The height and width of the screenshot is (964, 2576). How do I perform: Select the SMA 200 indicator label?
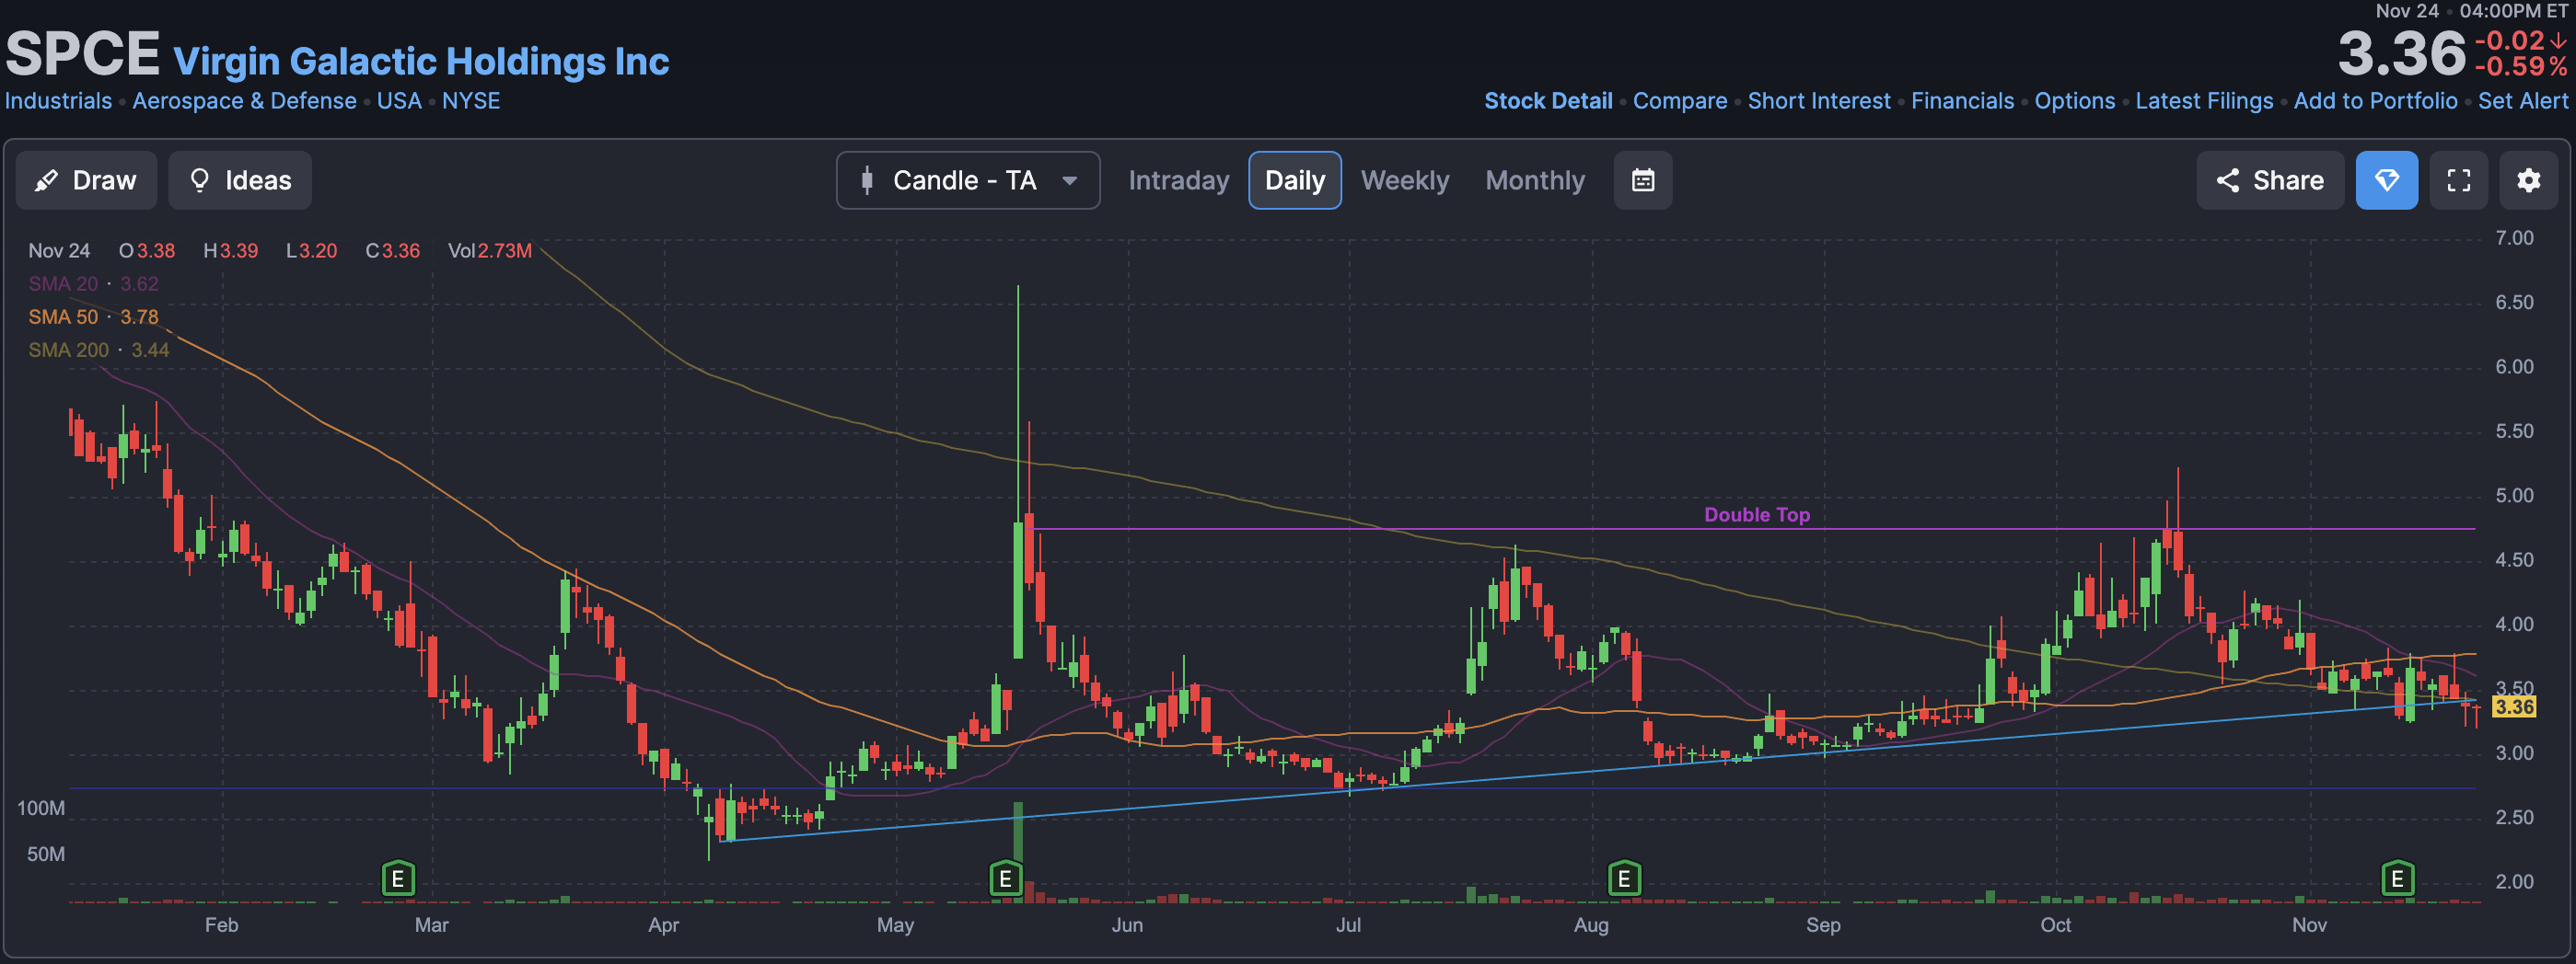(99, 350)
